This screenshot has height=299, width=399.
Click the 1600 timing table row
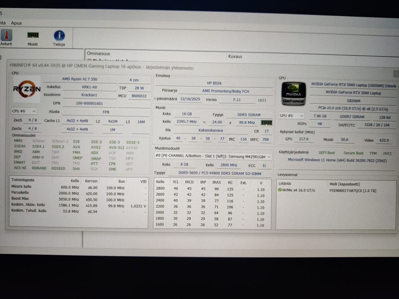click(212, 225)
